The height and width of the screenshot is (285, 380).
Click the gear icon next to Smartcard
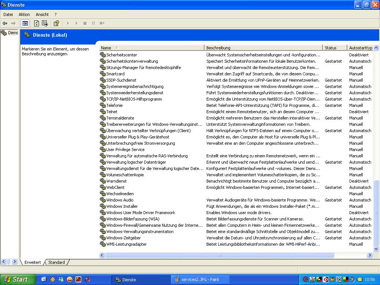coord(103,74)
